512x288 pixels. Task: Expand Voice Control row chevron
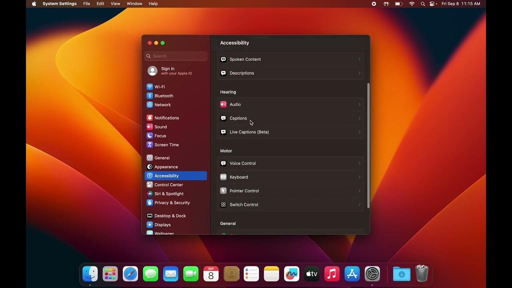(359, 163)
